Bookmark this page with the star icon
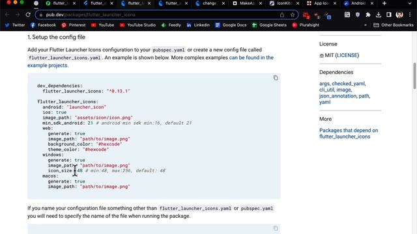 coord(293,14)
